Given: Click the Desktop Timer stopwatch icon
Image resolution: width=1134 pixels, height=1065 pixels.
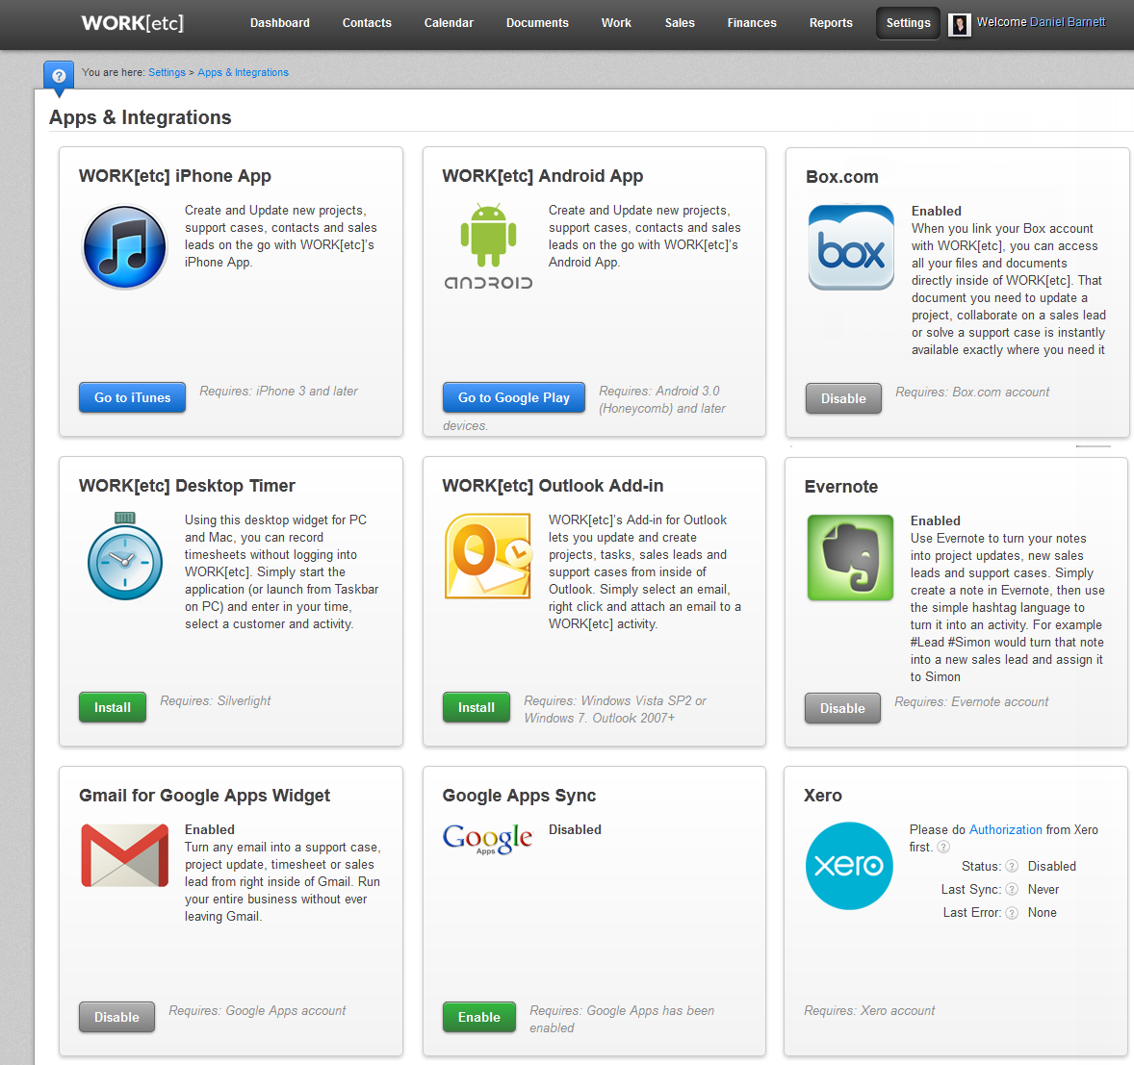Looking at the screenshot, I should (125, 557).
